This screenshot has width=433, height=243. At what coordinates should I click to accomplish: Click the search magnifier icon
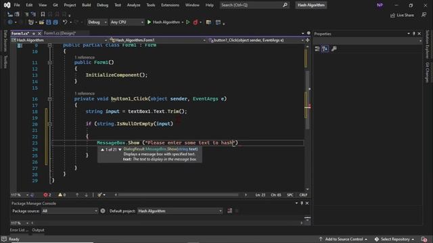(x=285, y=5)
